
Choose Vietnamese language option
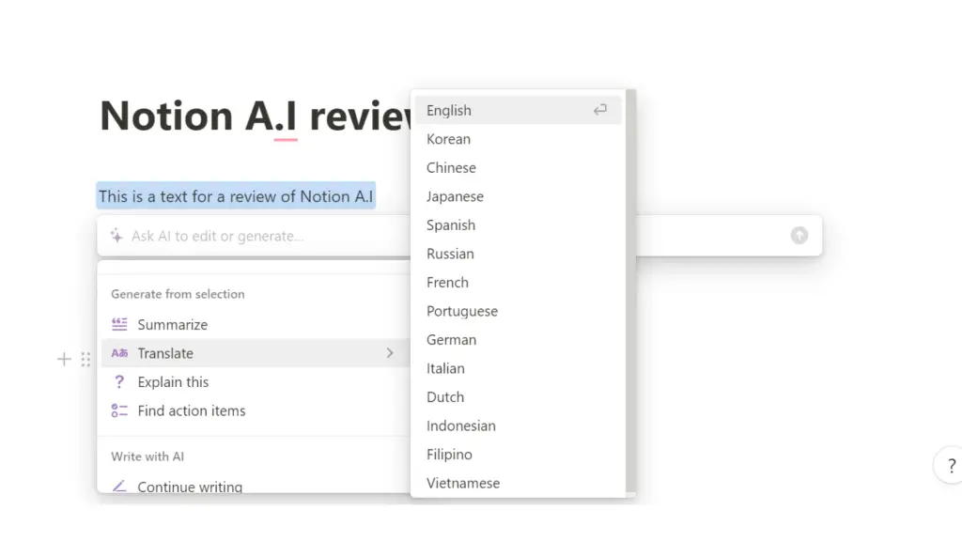pos(518,483)
